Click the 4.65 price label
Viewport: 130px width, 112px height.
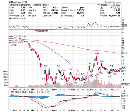pos(81,85)
